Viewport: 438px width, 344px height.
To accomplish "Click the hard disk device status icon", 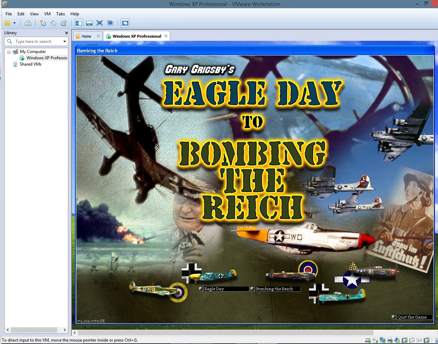I will (x=368, y=340).
